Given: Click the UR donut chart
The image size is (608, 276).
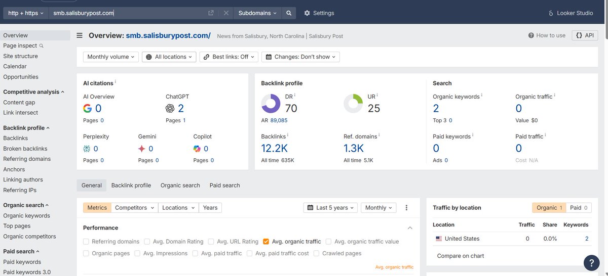Looking at the screenshot, I should (x=353, y=104).
